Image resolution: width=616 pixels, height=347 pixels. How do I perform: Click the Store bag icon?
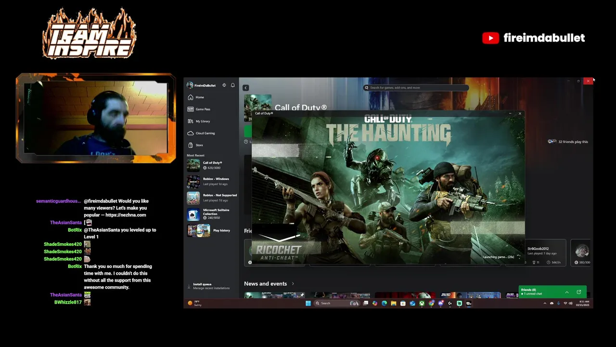(191, 145)
